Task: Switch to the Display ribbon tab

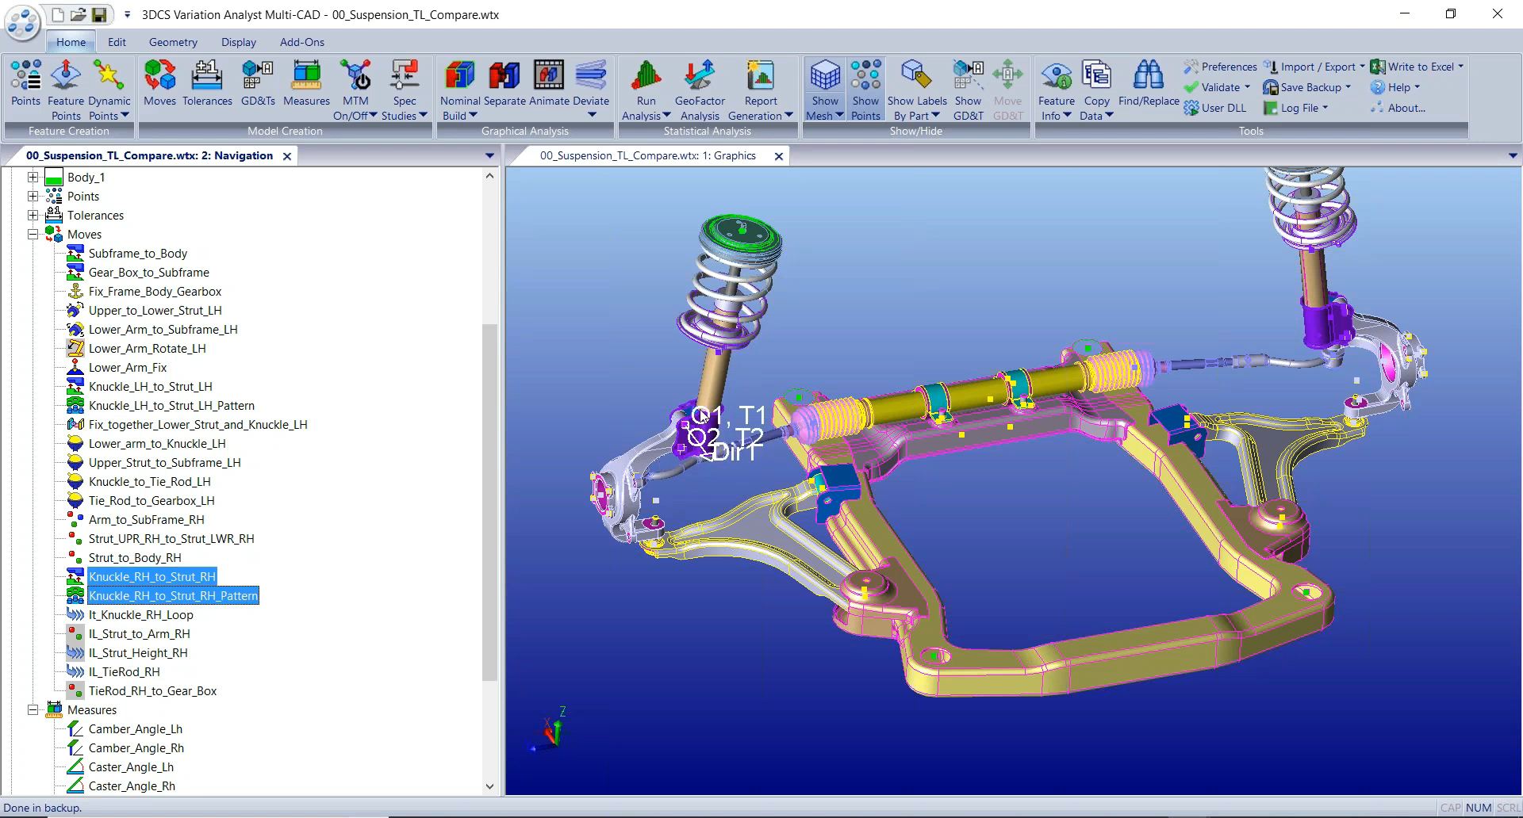Action: [238, 42]
